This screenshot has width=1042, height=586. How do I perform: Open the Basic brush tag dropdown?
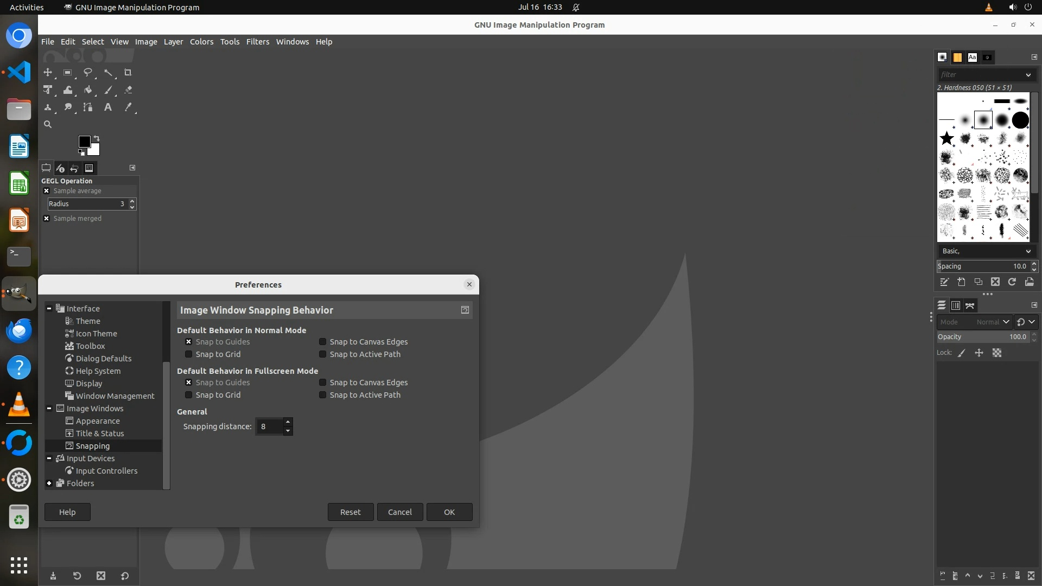[985, 251]
